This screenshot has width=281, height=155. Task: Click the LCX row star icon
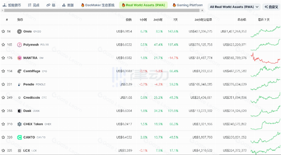pos(3,151)
